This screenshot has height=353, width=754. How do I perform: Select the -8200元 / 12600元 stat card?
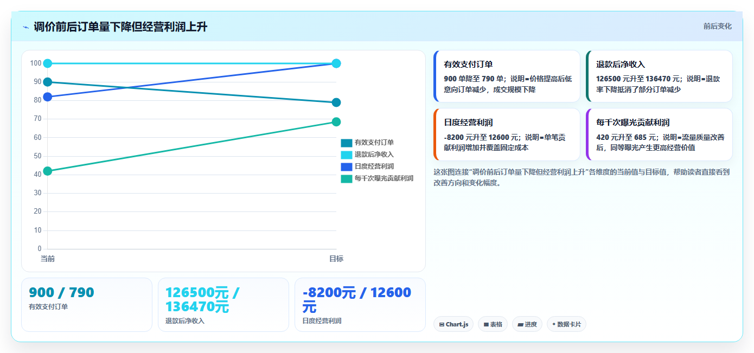(360, 305)
